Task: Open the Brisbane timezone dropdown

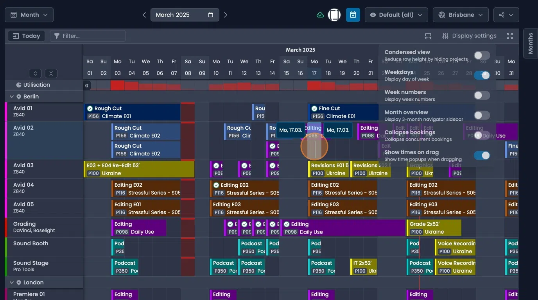Action: click(x=461, y=14)
